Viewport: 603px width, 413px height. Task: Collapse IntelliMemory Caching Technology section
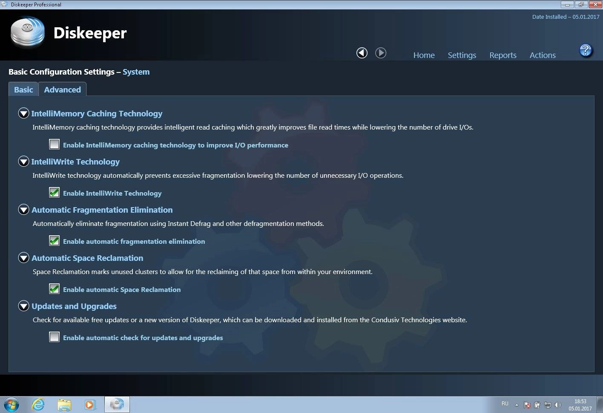coord(23,113)
